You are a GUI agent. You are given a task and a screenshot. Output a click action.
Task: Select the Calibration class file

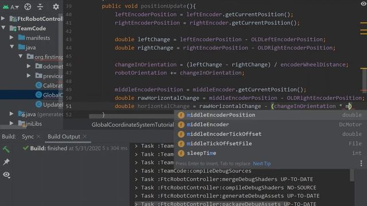49,85
